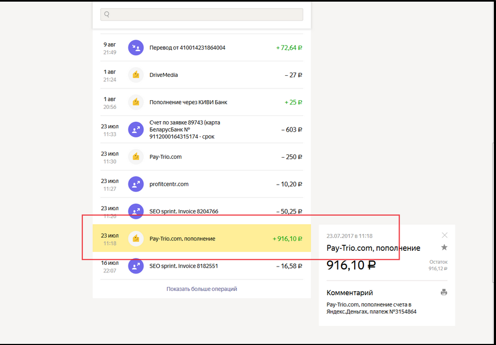Click the 16 июл 22:07 date

tap(110, 266)
